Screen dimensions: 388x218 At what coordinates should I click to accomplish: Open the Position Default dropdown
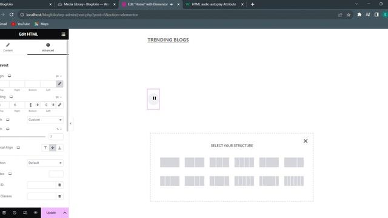(x=45, y=163)
